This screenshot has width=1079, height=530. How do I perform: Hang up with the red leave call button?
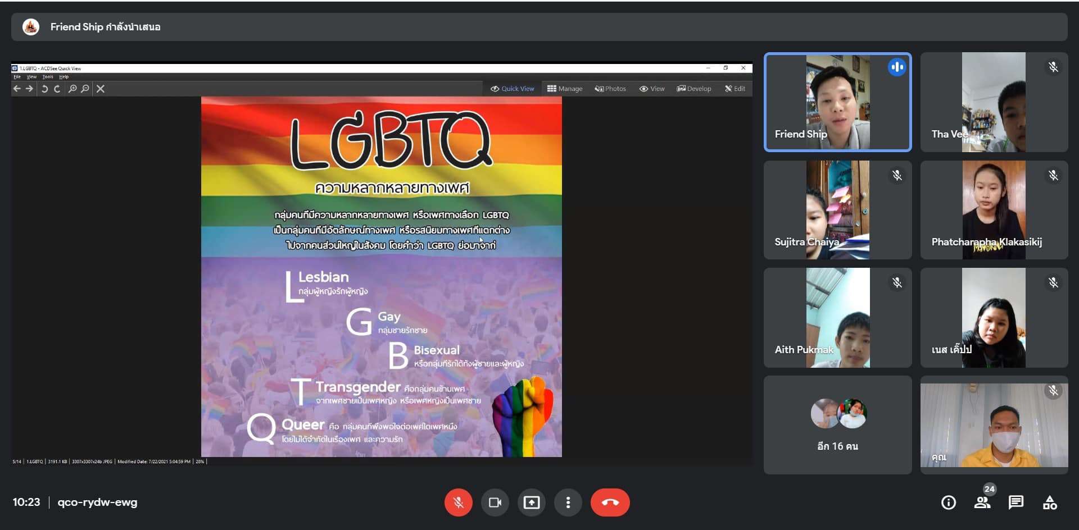click(x=610, y=502)
